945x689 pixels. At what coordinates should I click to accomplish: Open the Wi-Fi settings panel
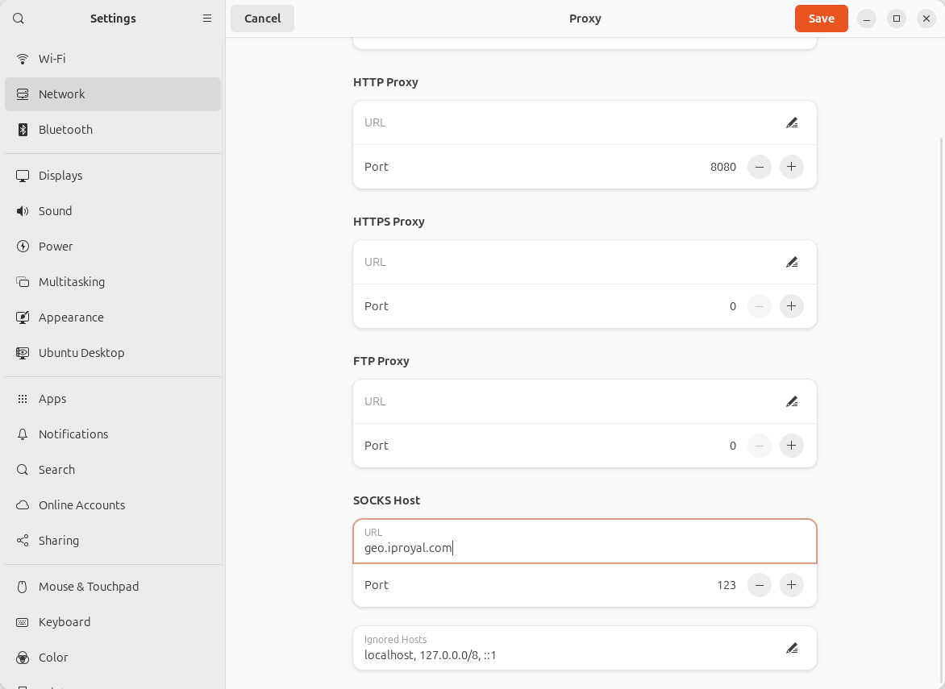click(52, 59)
